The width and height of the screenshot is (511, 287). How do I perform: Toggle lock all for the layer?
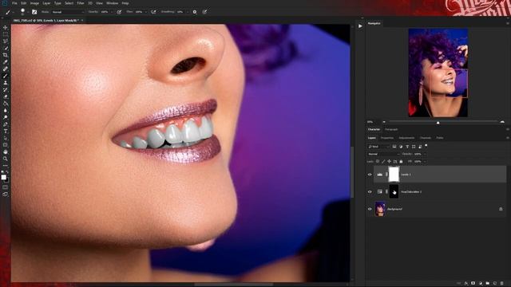[x=401, y=161]
